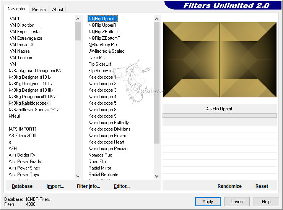
Task: Click Randomize settings
Action: pyautogui.click(x=229, y=186)
